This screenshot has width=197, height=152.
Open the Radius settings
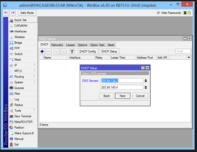(23, 105)
